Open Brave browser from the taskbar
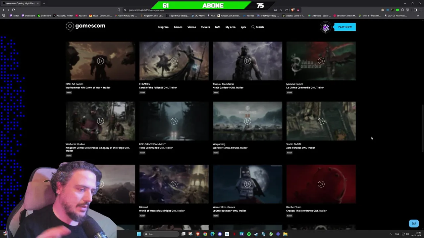This screenshot has width=424, height=238. 198,234
